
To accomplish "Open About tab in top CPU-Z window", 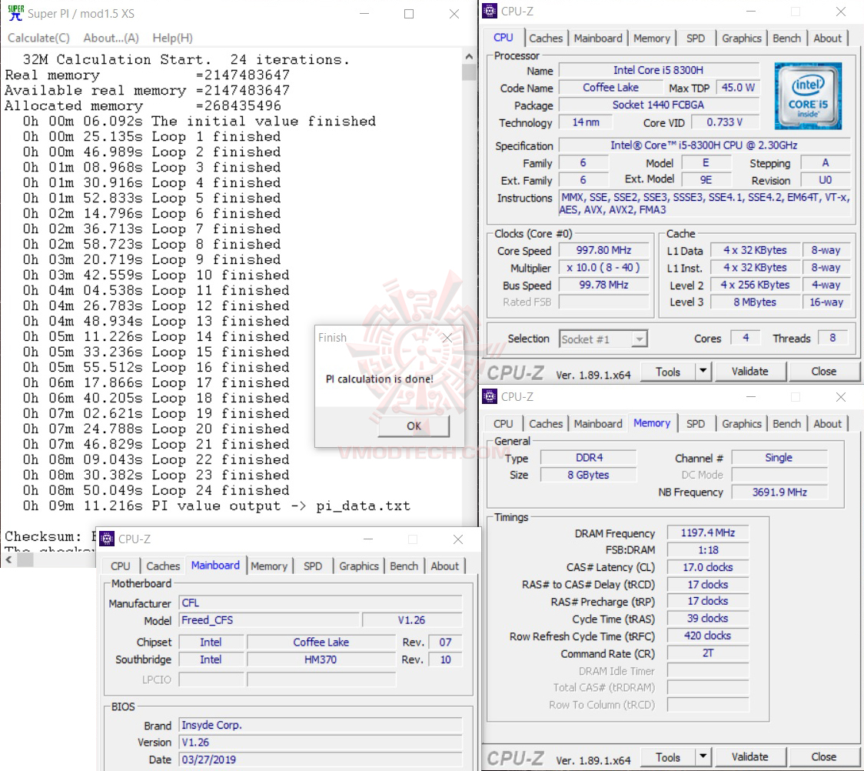I will (x=827, y=38).
